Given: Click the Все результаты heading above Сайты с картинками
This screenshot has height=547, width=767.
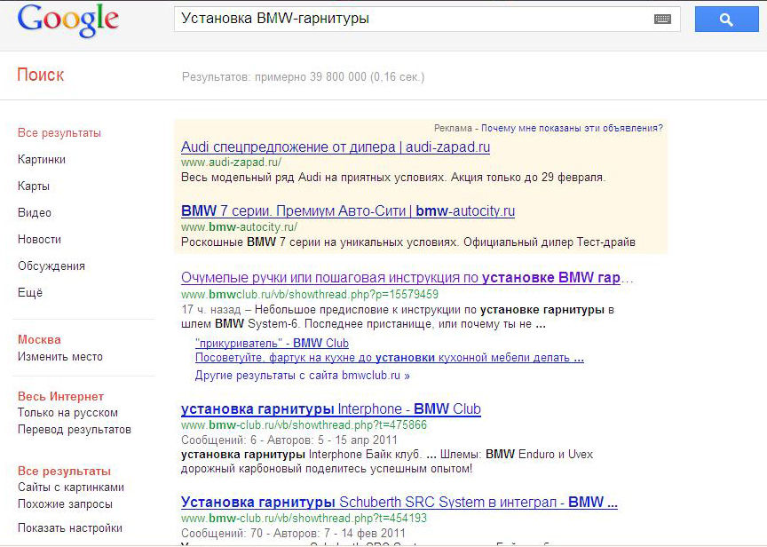Looking at the screenshot, I should click(64, 472).
